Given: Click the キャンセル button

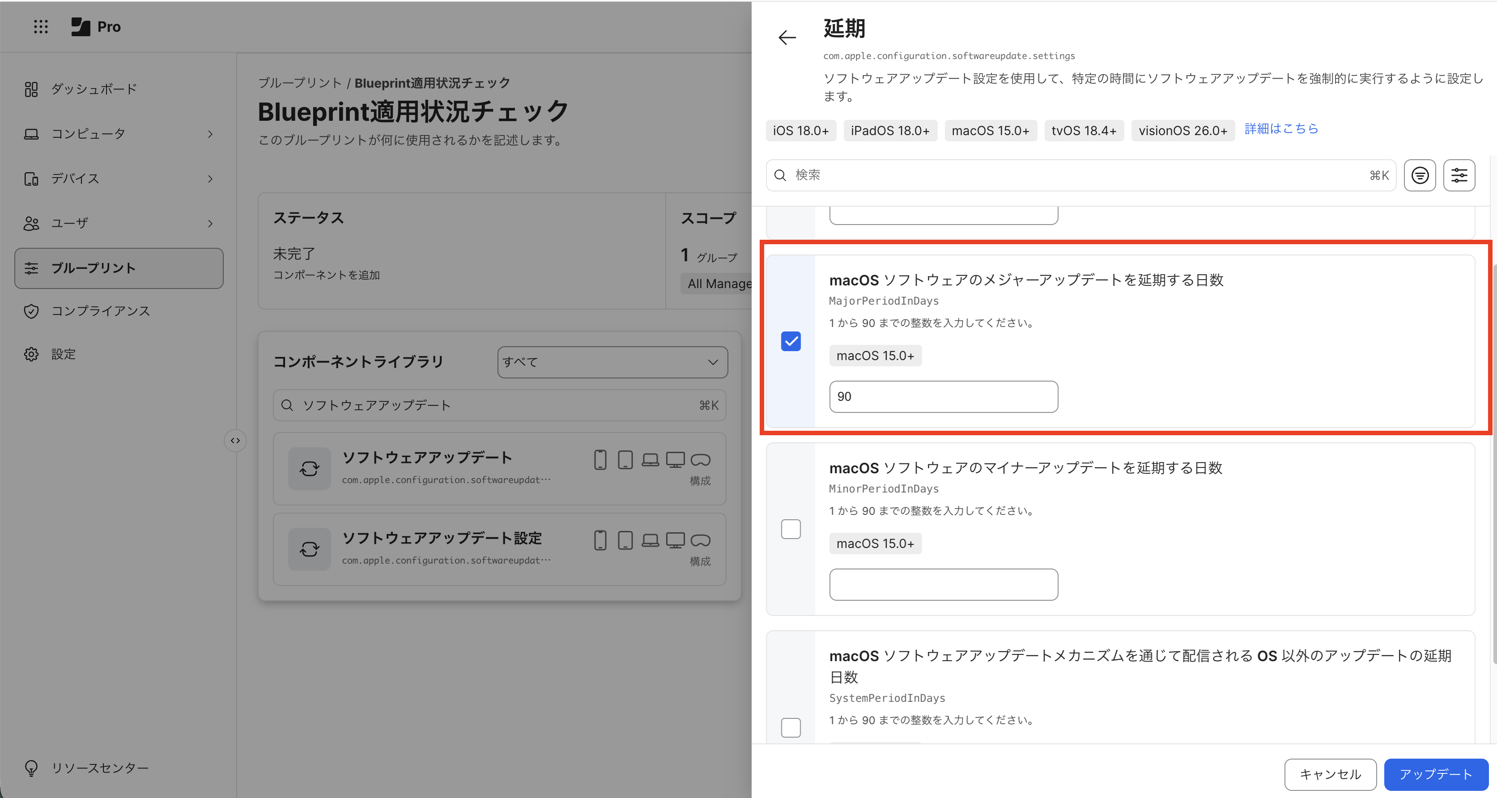Looking at the screenshot, I should point(1330,774).
